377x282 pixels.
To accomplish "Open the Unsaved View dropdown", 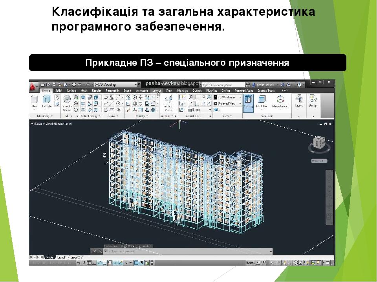I will [227, 103].
